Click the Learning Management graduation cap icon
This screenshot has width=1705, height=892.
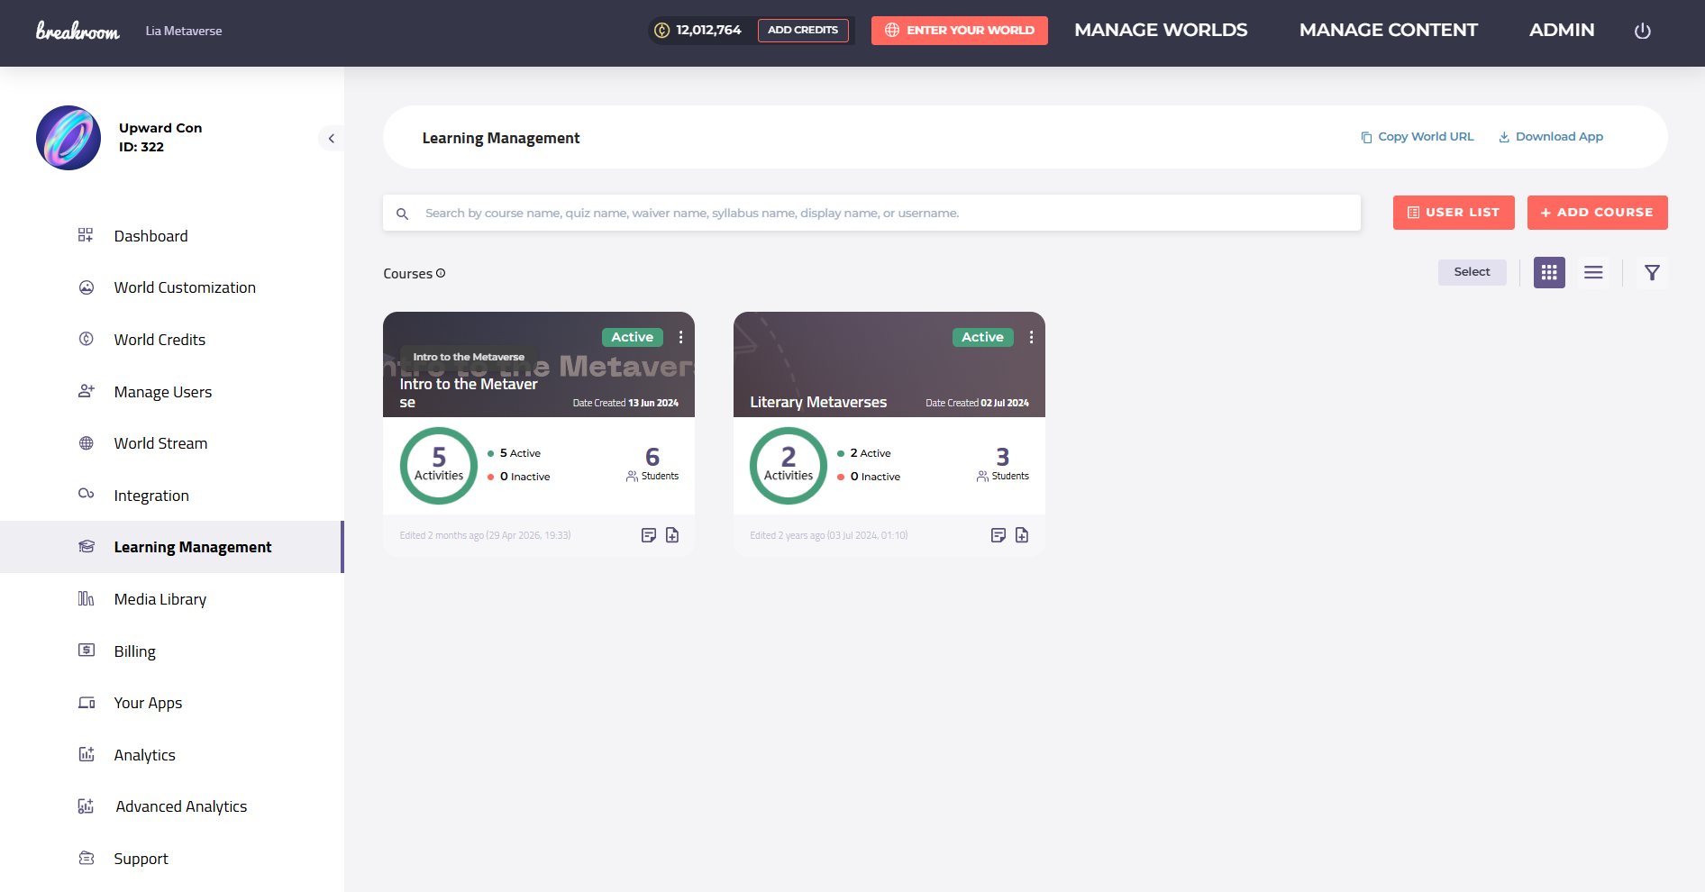click(x=87, y=546)
